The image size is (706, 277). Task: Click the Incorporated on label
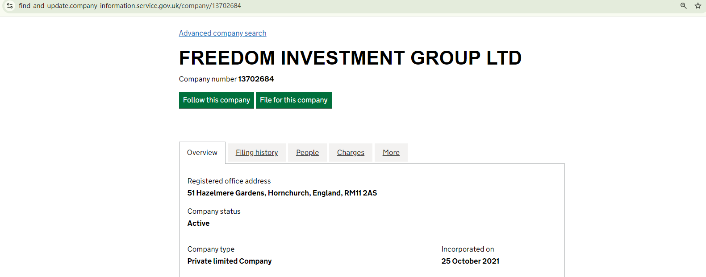click(468, 249)
